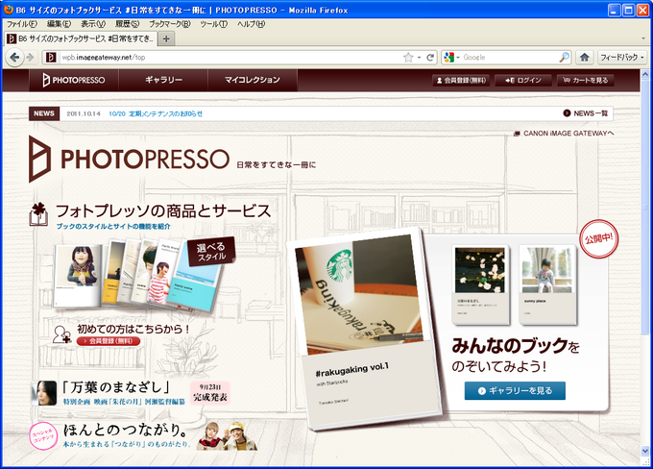Open the マイコレクション navigation tab

[x=253, y=80]
